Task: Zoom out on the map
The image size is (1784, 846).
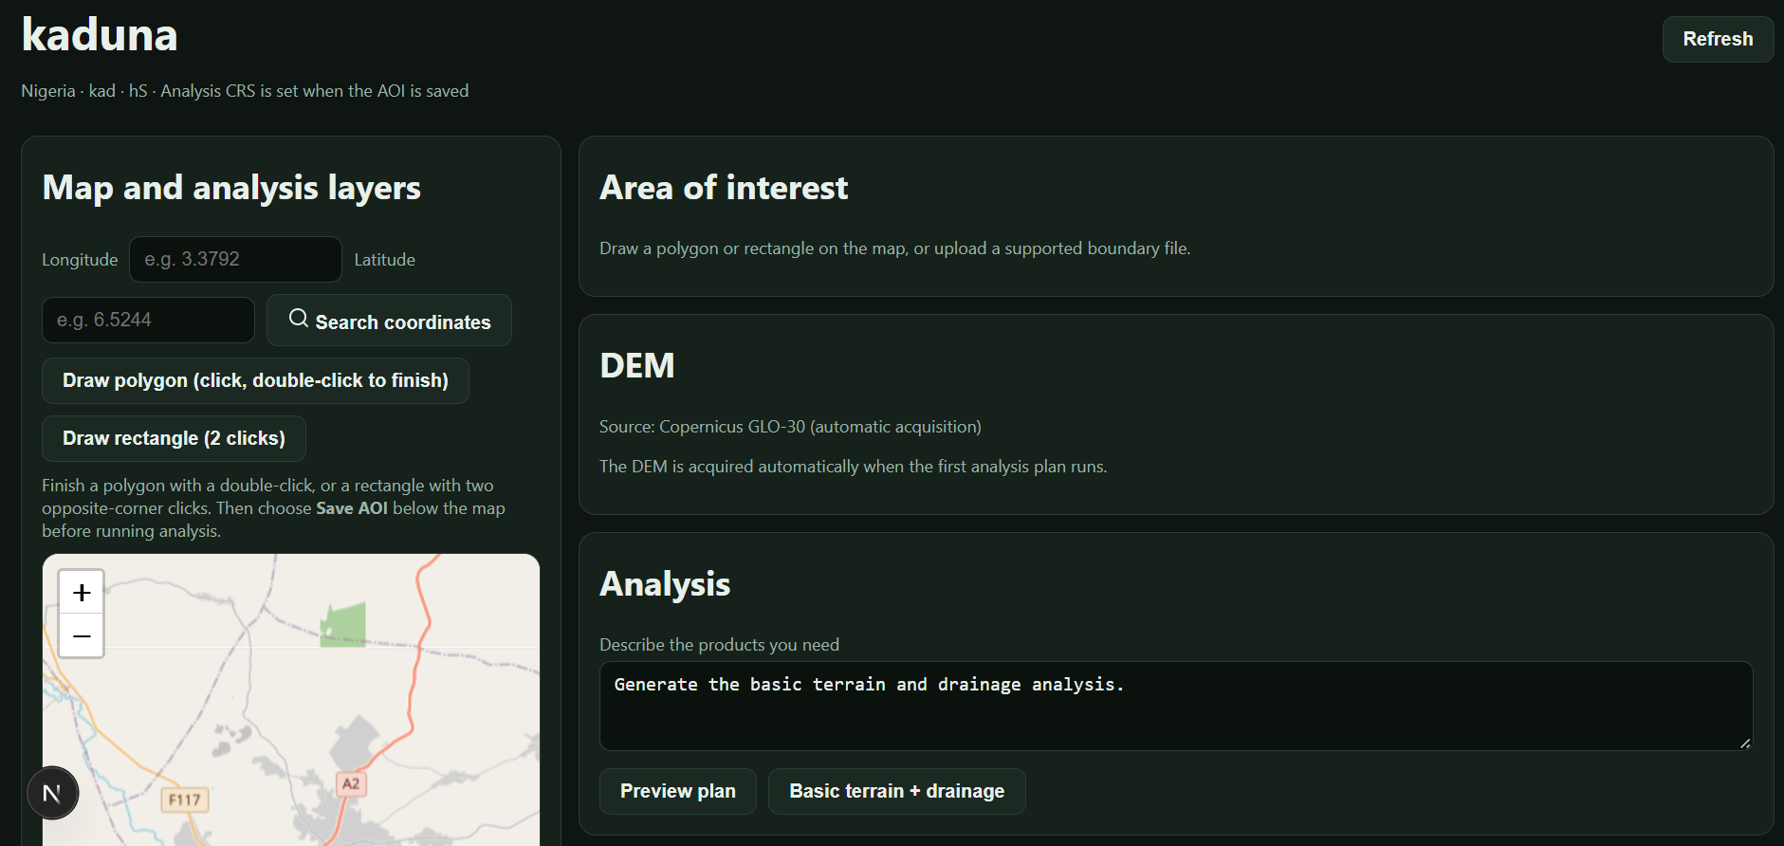Action: coord(82,635)
